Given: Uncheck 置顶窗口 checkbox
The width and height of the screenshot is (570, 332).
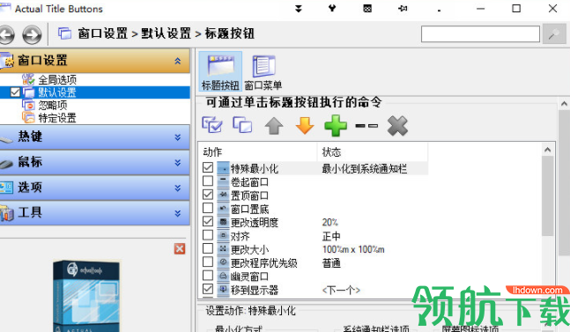Looking at the screenshot, I should pos(208,195).
